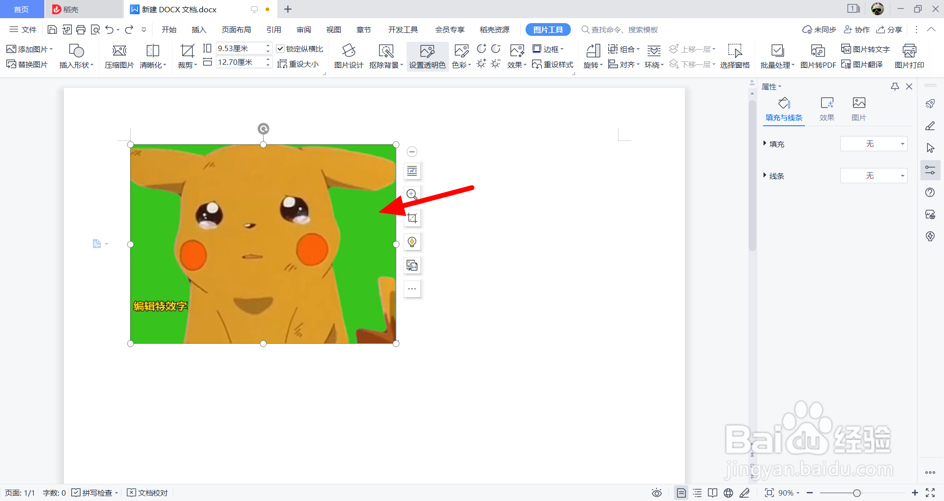Open Line (线条) dropdown set to 无

tap(874, 176)
